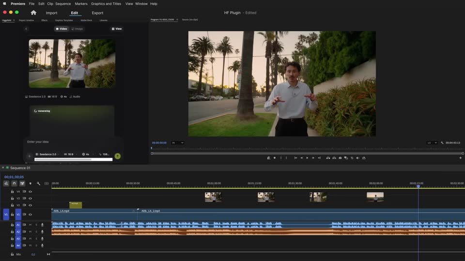Click the white progress bar under prompt
This screenshot has width=465, height=261.
[73, 159]
